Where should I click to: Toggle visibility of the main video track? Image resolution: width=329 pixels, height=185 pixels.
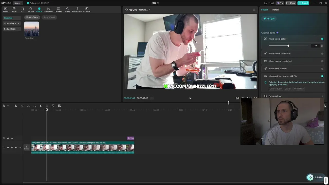[x=12, y=147]
